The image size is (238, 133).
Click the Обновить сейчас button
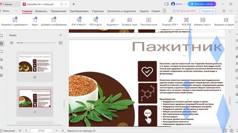[x=202, y=4]
